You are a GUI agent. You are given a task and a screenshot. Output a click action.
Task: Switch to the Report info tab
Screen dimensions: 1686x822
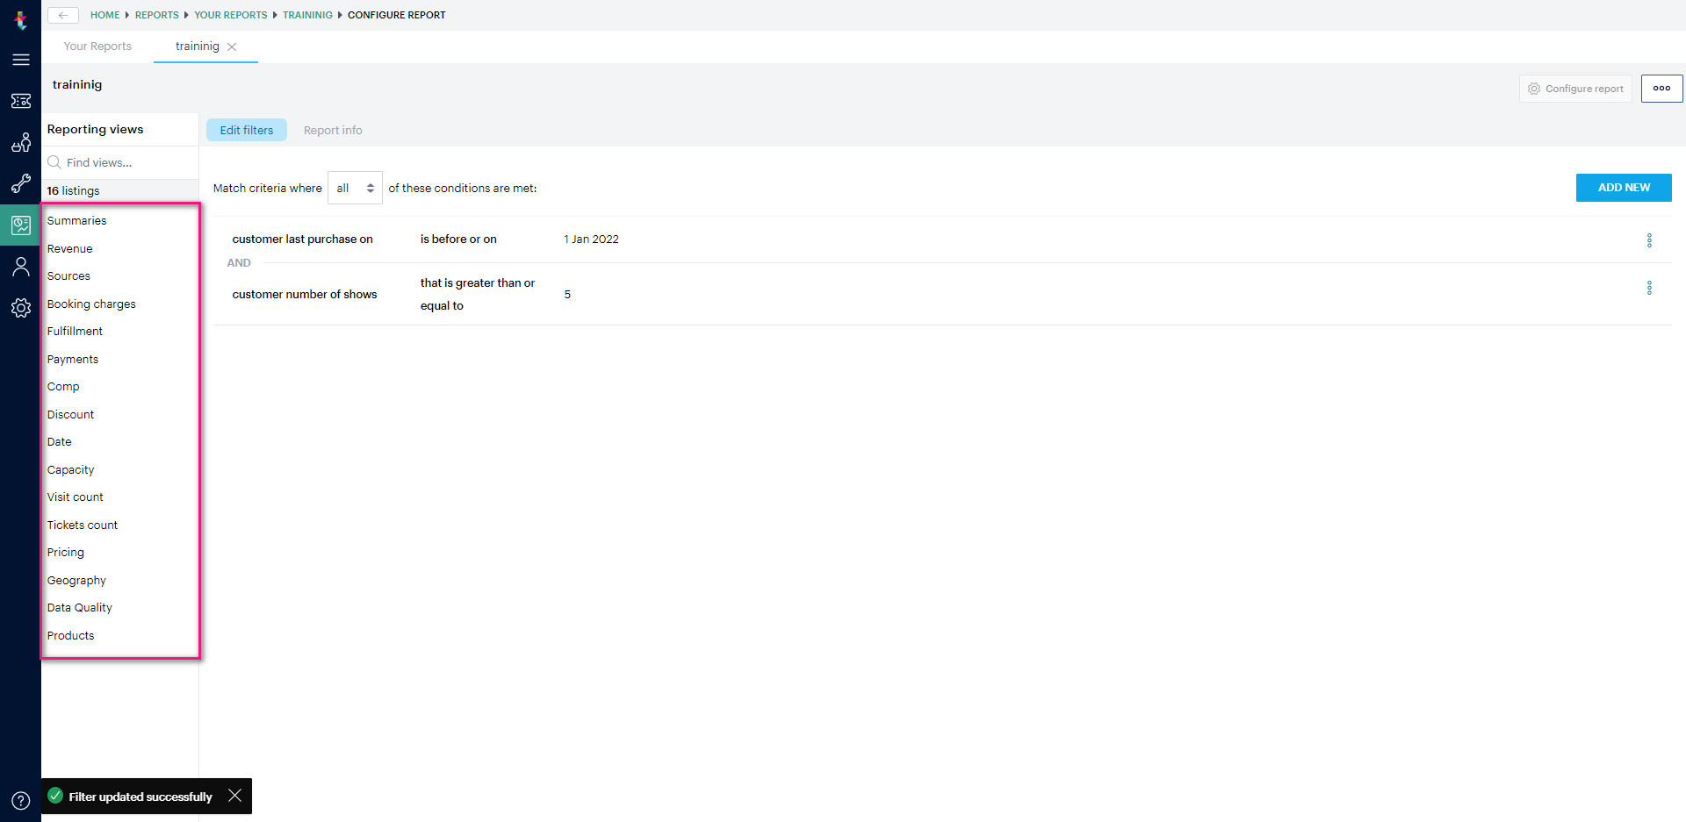click(x=333, y=130)
